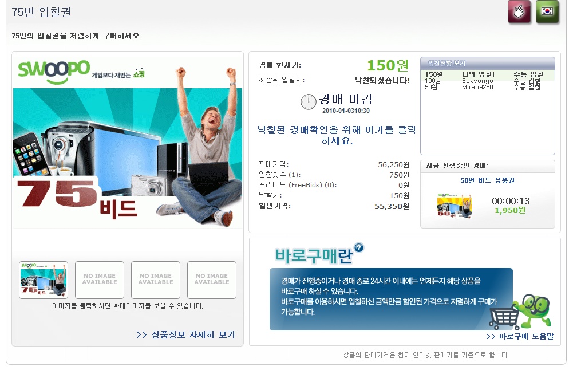Click the Buksango bidder name
This screenshot has width=573, height=370.
click(477, 81)
